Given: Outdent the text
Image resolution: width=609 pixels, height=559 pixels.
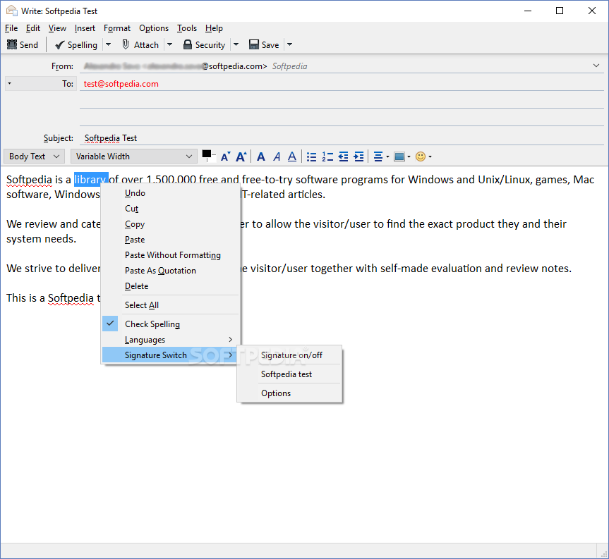Looking at the screenshot, I should 344,156.
